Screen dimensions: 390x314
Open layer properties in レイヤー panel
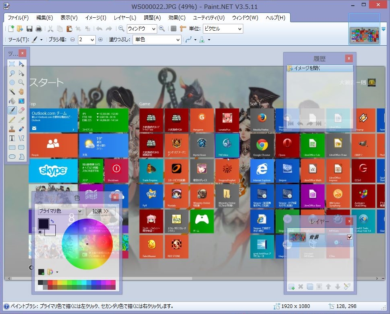pyautogui.click(x=347, y=287)
